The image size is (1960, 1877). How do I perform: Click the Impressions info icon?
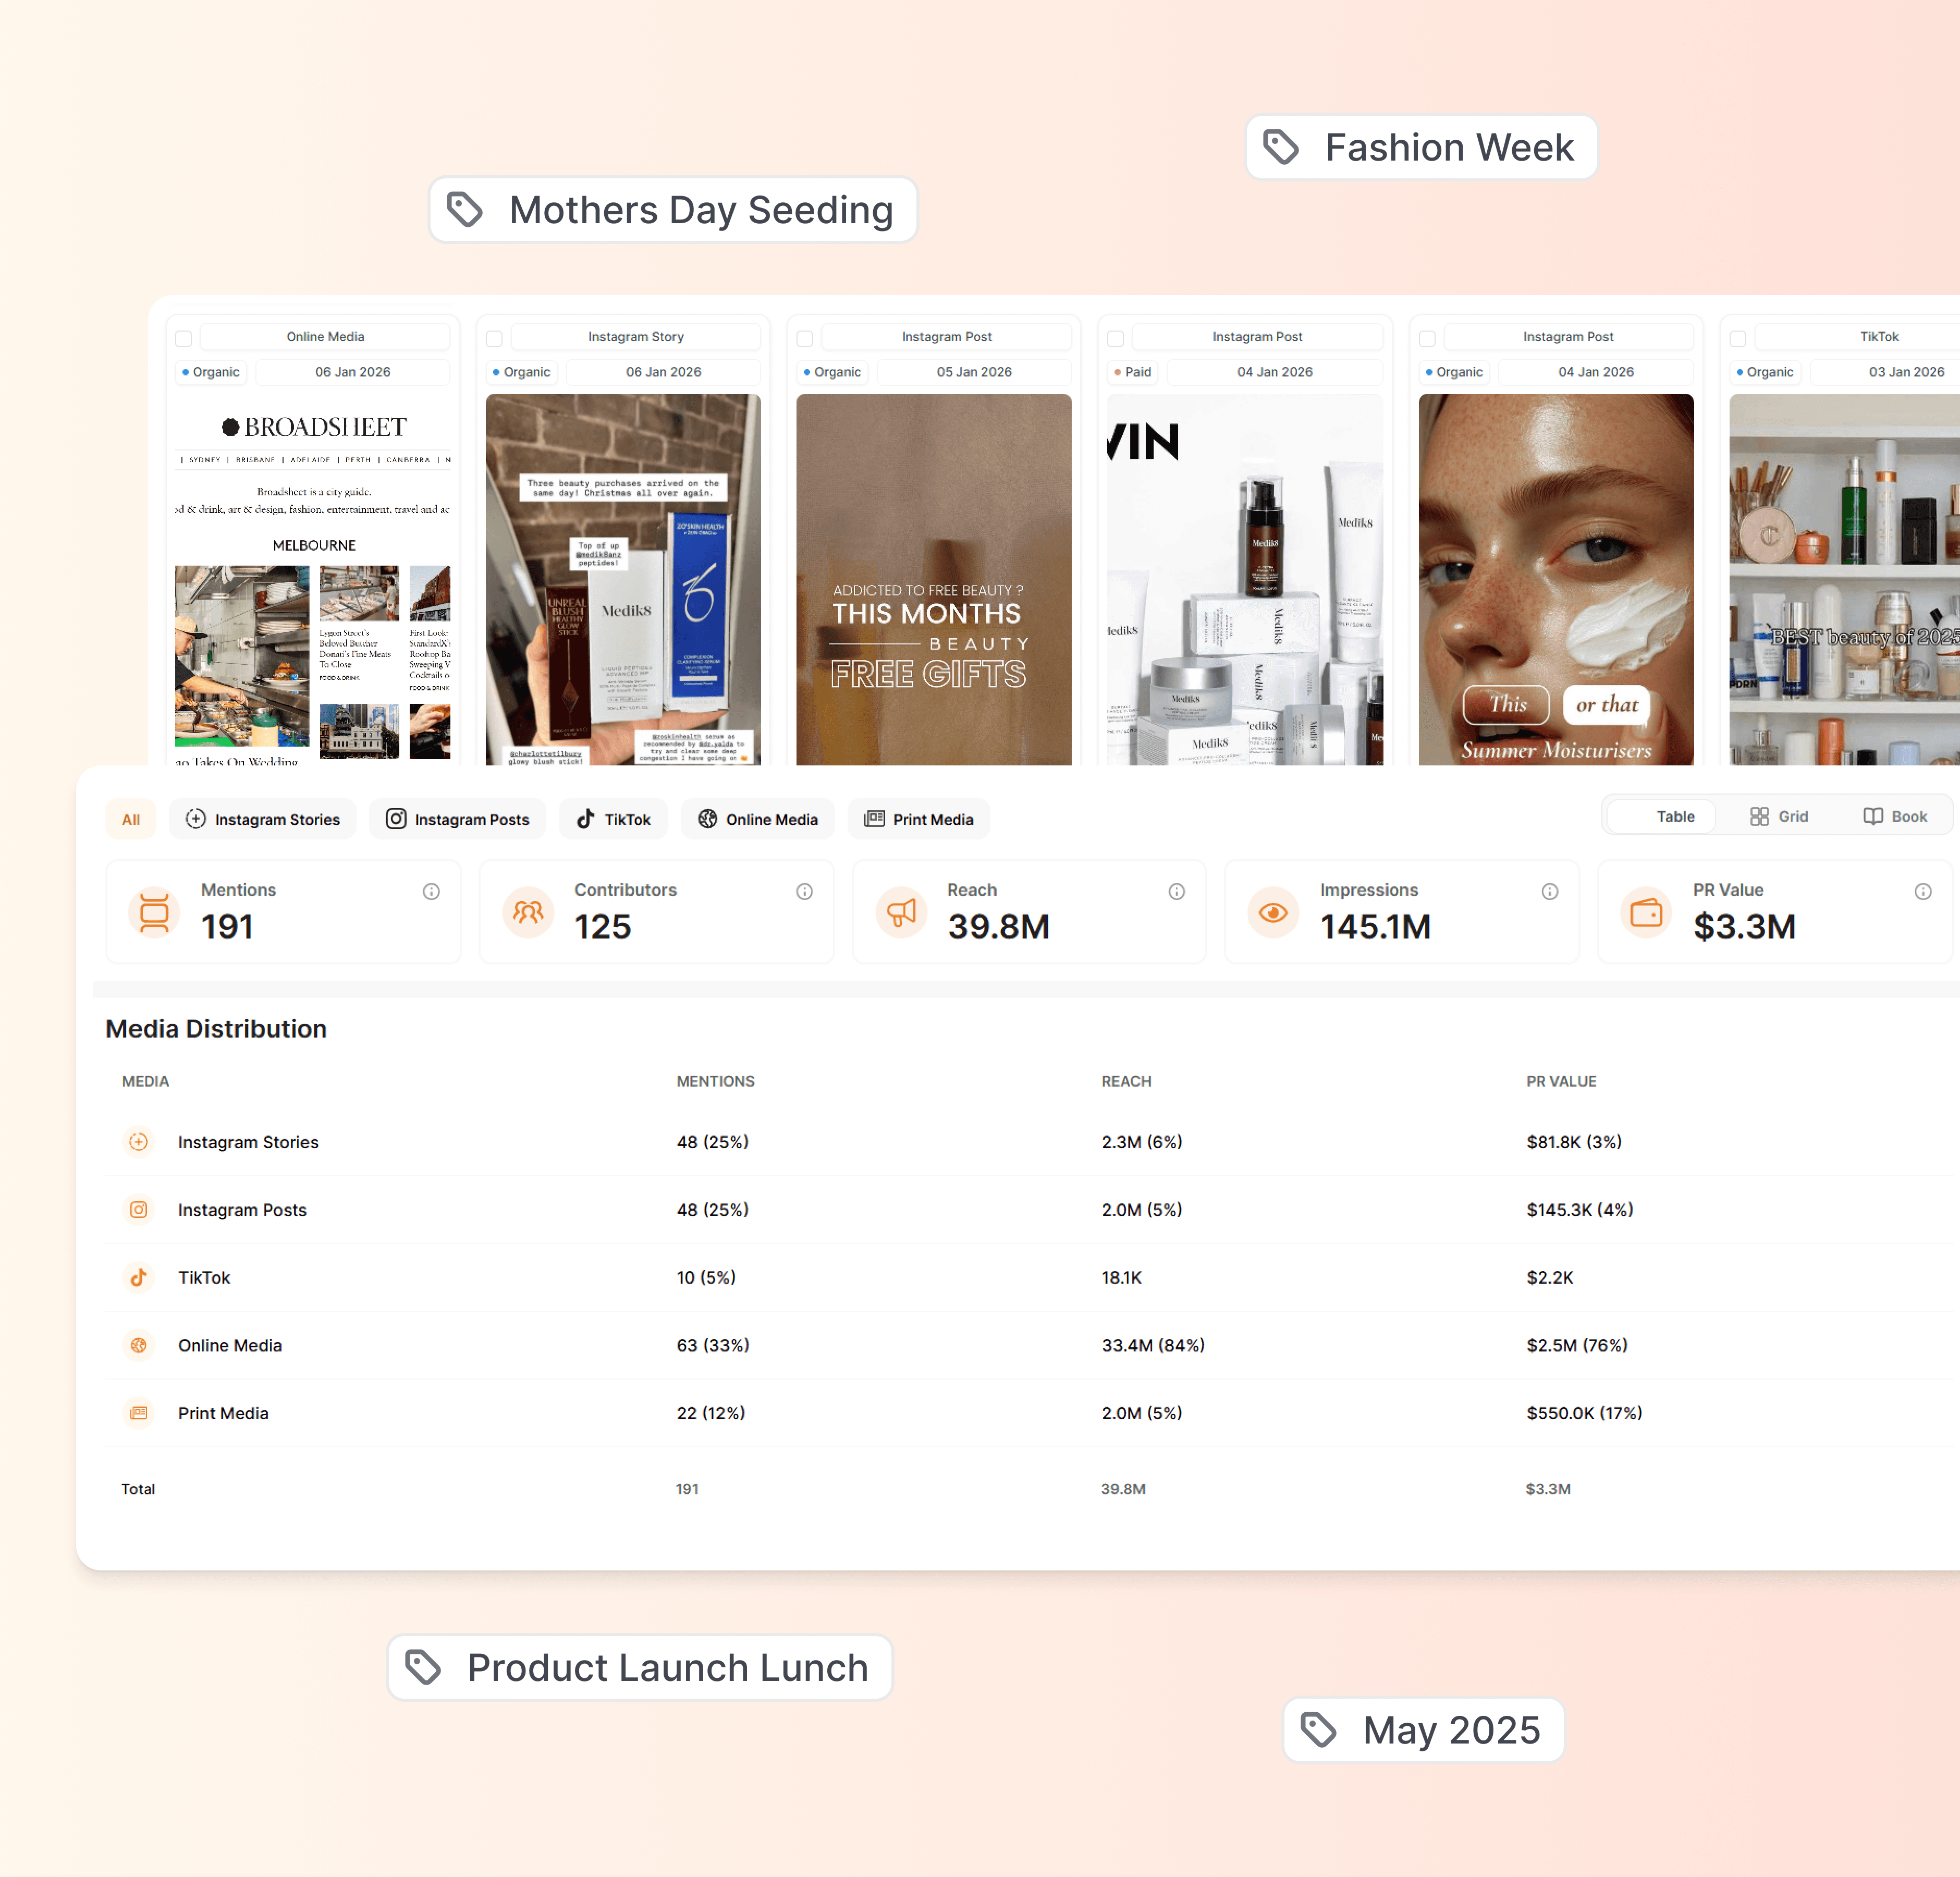coord(1549,891)
